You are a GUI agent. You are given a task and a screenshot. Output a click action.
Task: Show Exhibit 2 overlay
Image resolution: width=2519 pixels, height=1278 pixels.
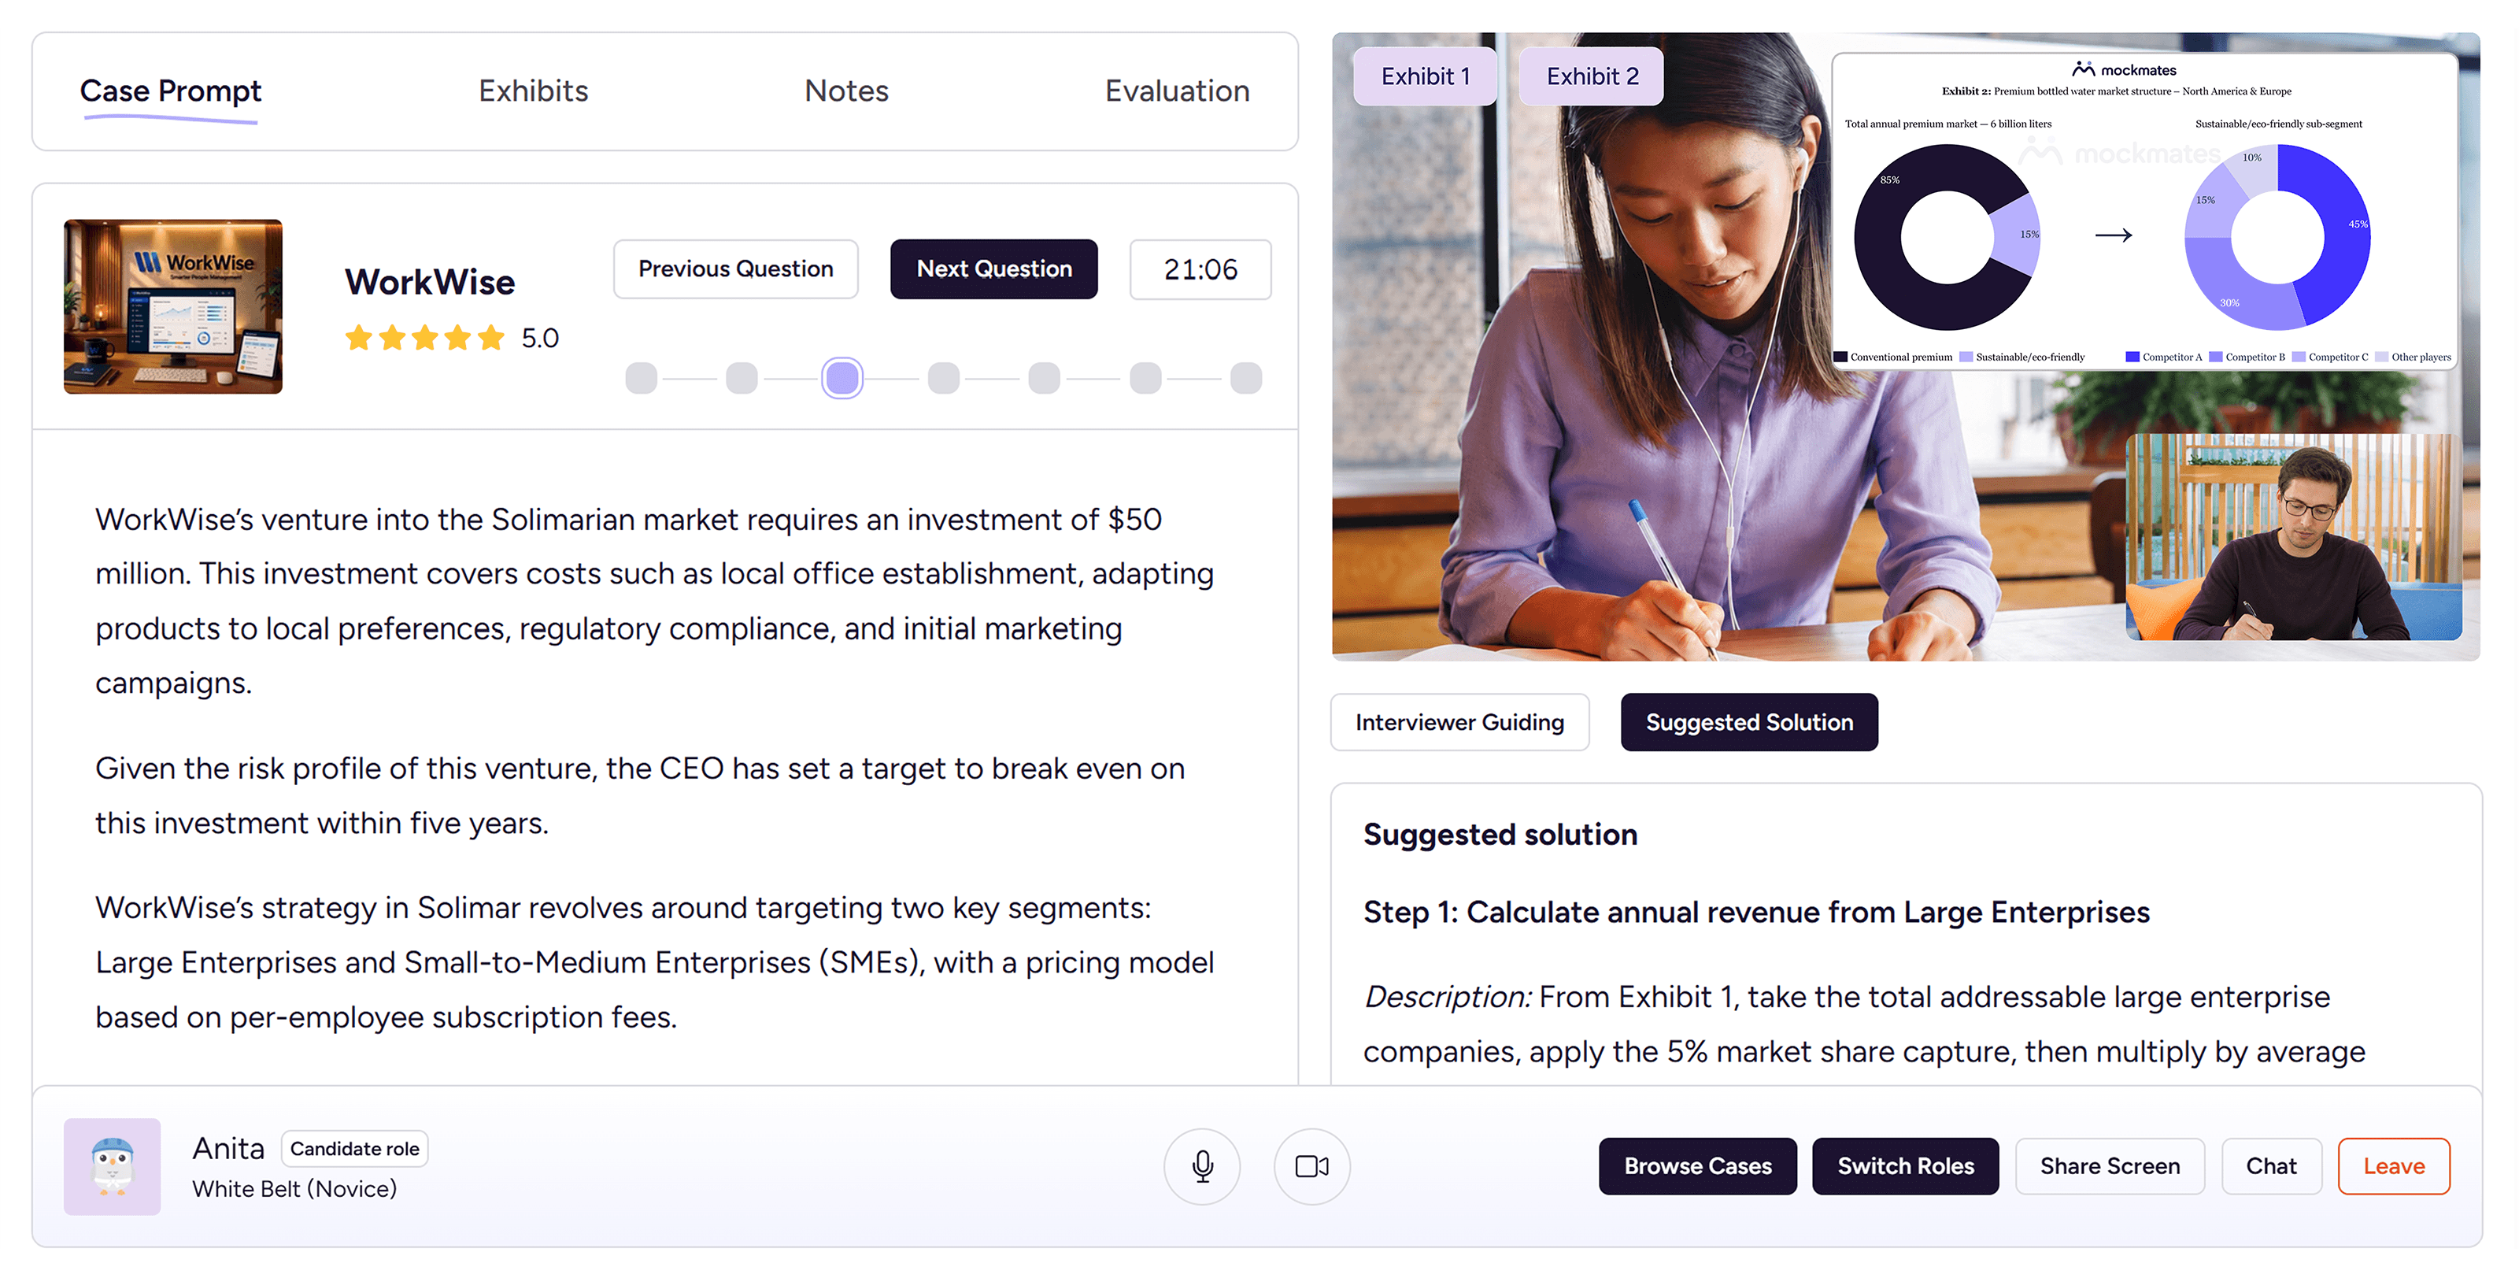click(1591, 76)
